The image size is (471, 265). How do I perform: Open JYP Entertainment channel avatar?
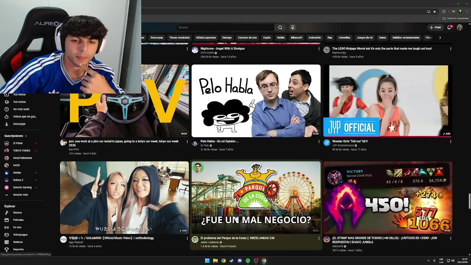coord(327,143)
